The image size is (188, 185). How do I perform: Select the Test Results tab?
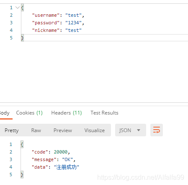click(104, 113)
